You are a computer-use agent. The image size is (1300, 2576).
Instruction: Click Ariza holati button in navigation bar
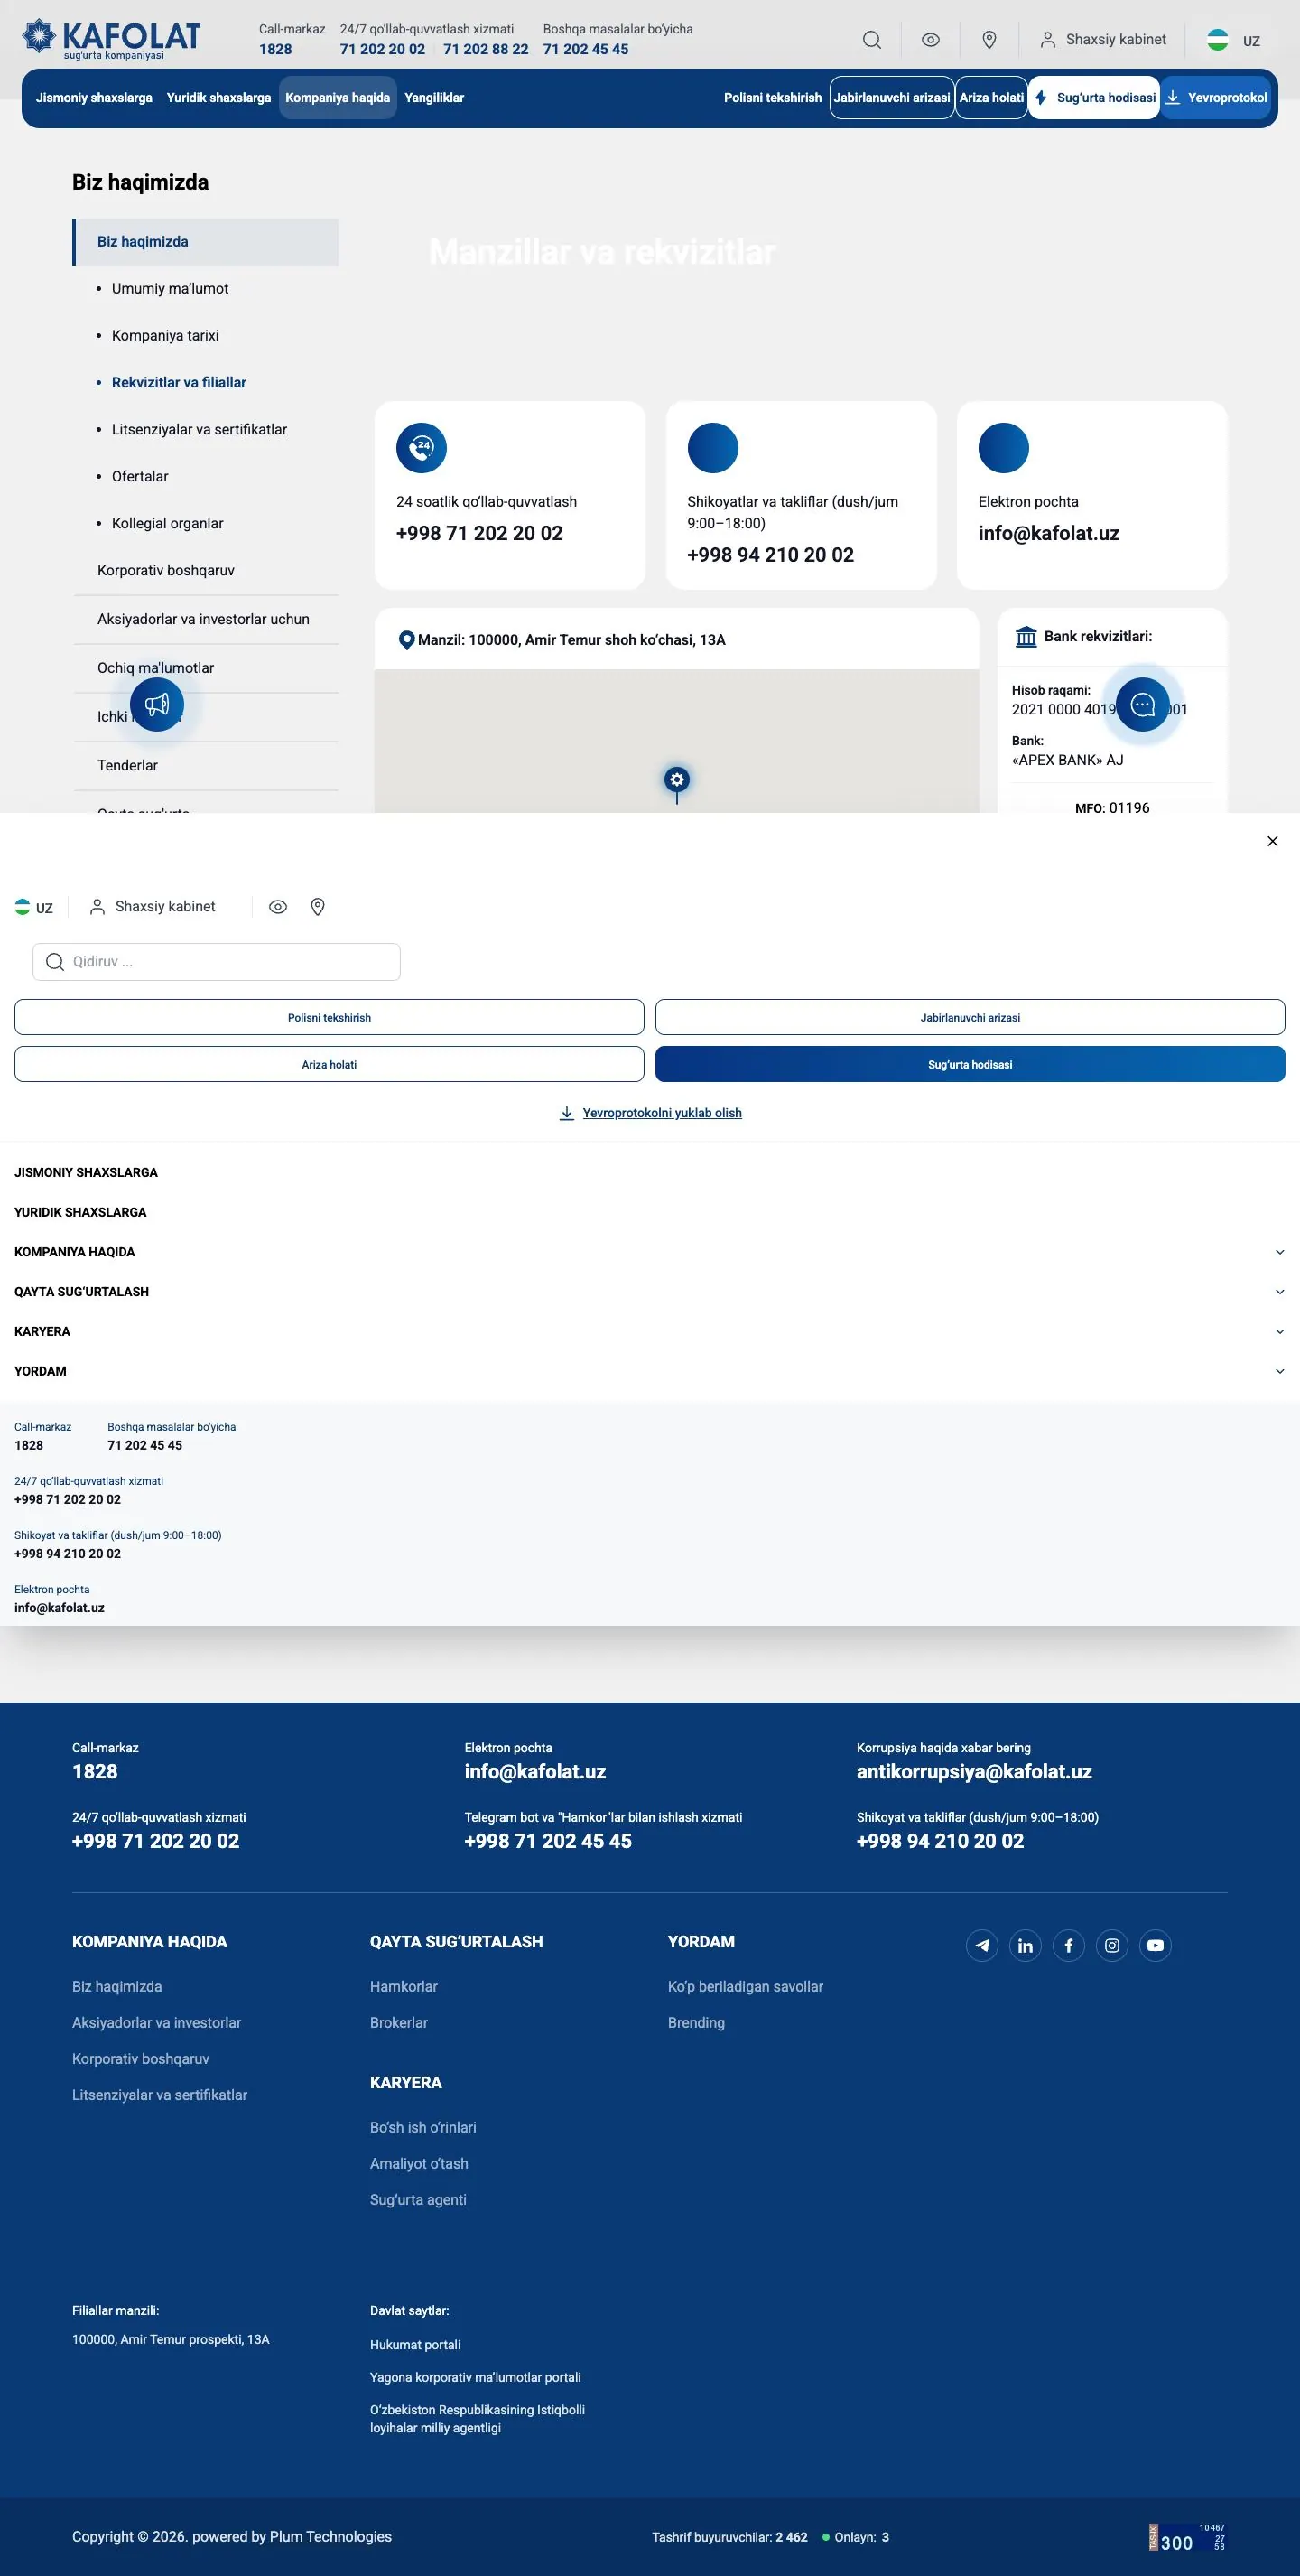991,98
